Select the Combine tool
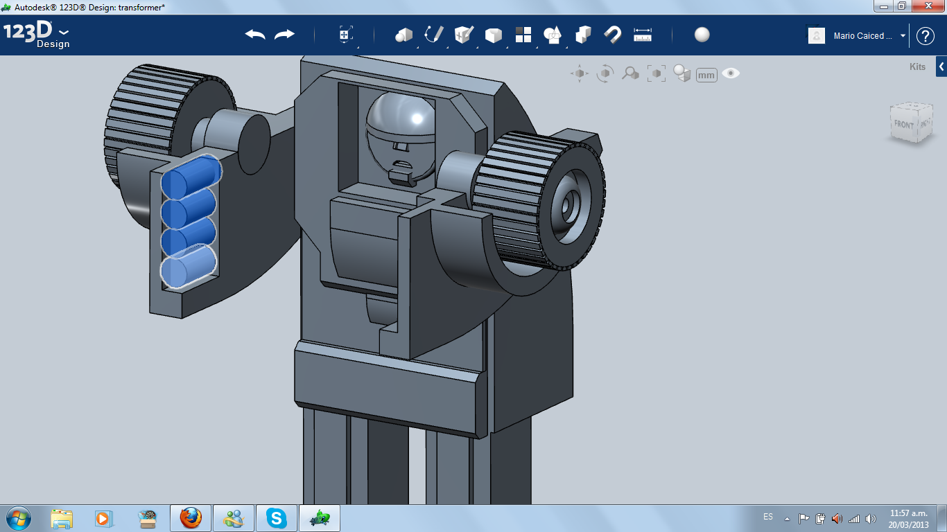The image size is (947, 532). tap(583, 35)
